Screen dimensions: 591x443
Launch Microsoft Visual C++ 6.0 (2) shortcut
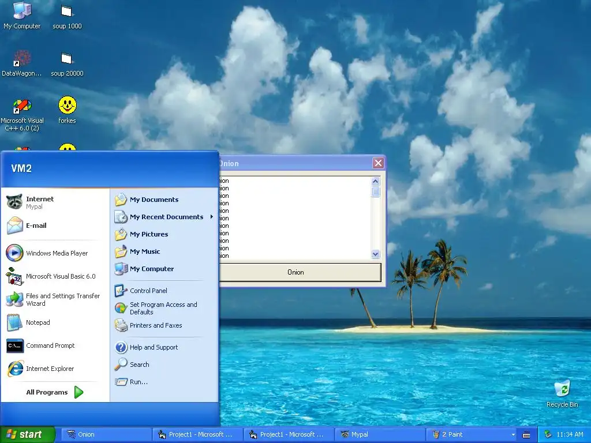(22, 115)
